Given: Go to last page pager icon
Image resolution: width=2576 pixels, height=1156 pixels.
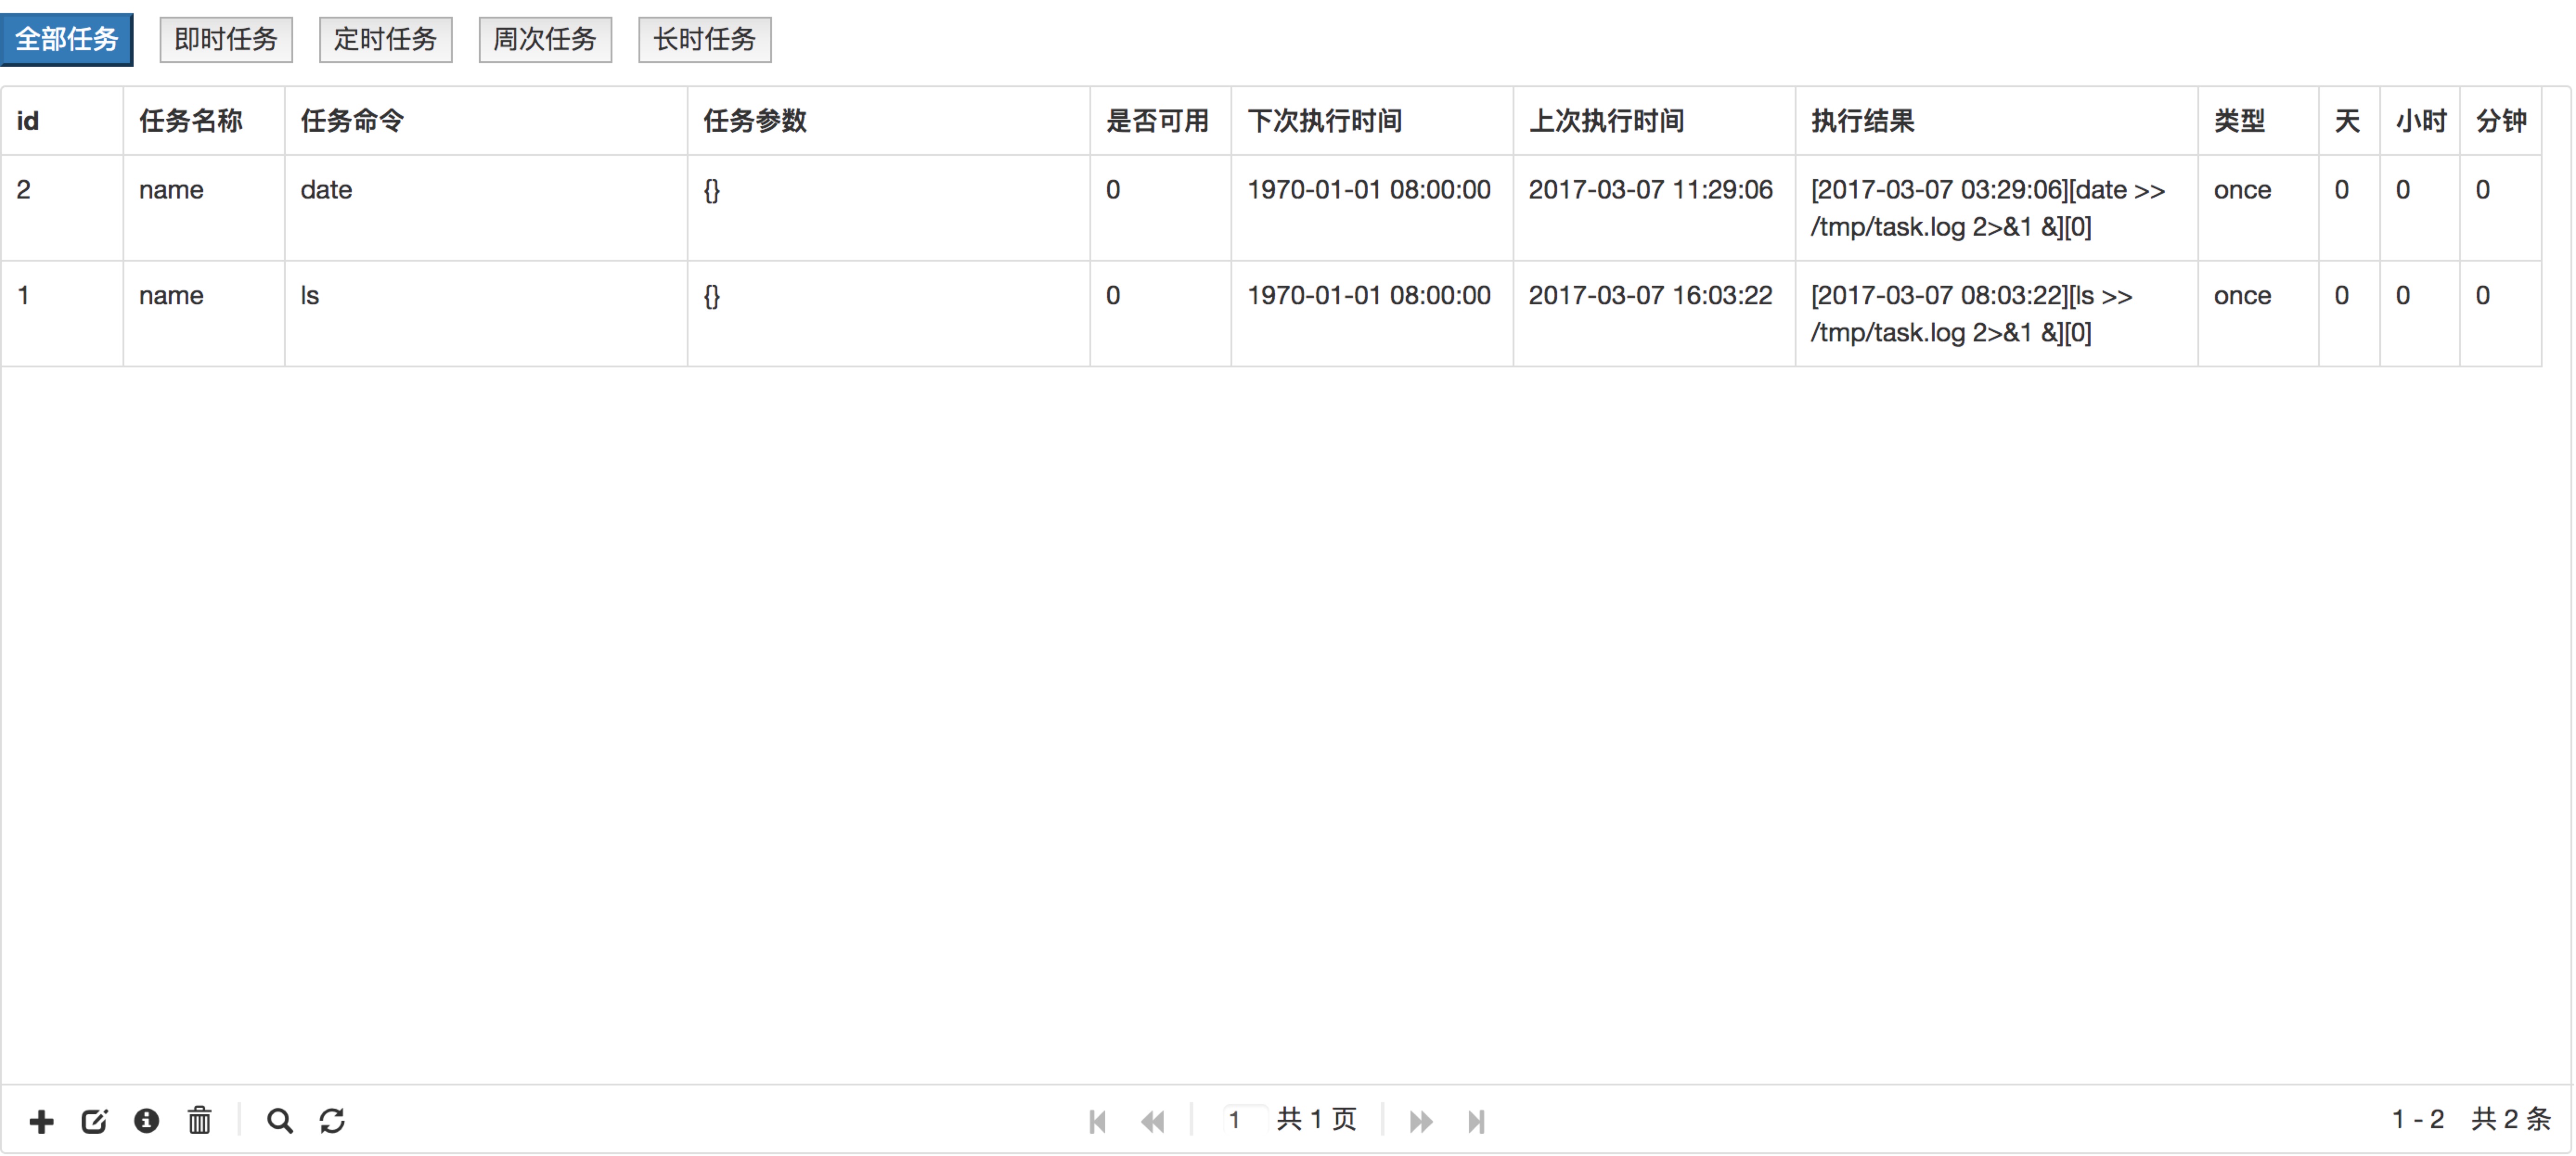Looking at the screenshot, I should click(x=1476, y=1122).
